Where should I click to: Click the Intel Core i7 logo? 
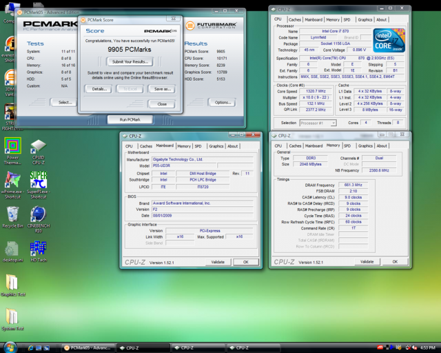[x=389, y=40]
